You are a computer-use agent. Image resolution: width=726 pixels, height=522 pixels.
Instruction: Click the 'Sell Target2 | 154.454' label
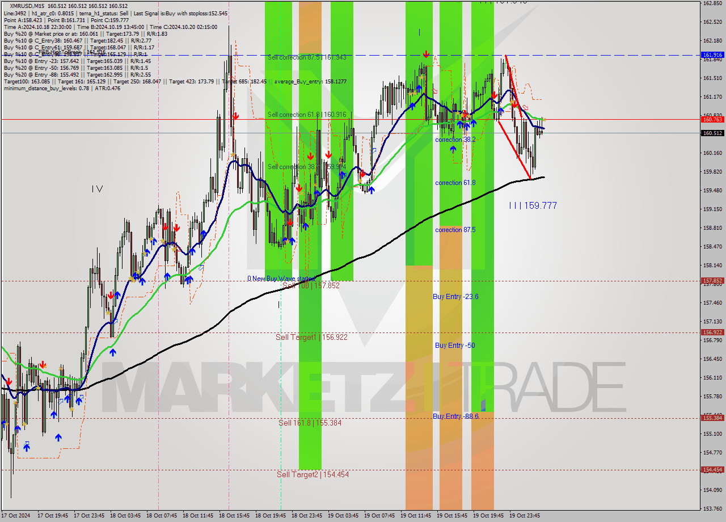313,474
